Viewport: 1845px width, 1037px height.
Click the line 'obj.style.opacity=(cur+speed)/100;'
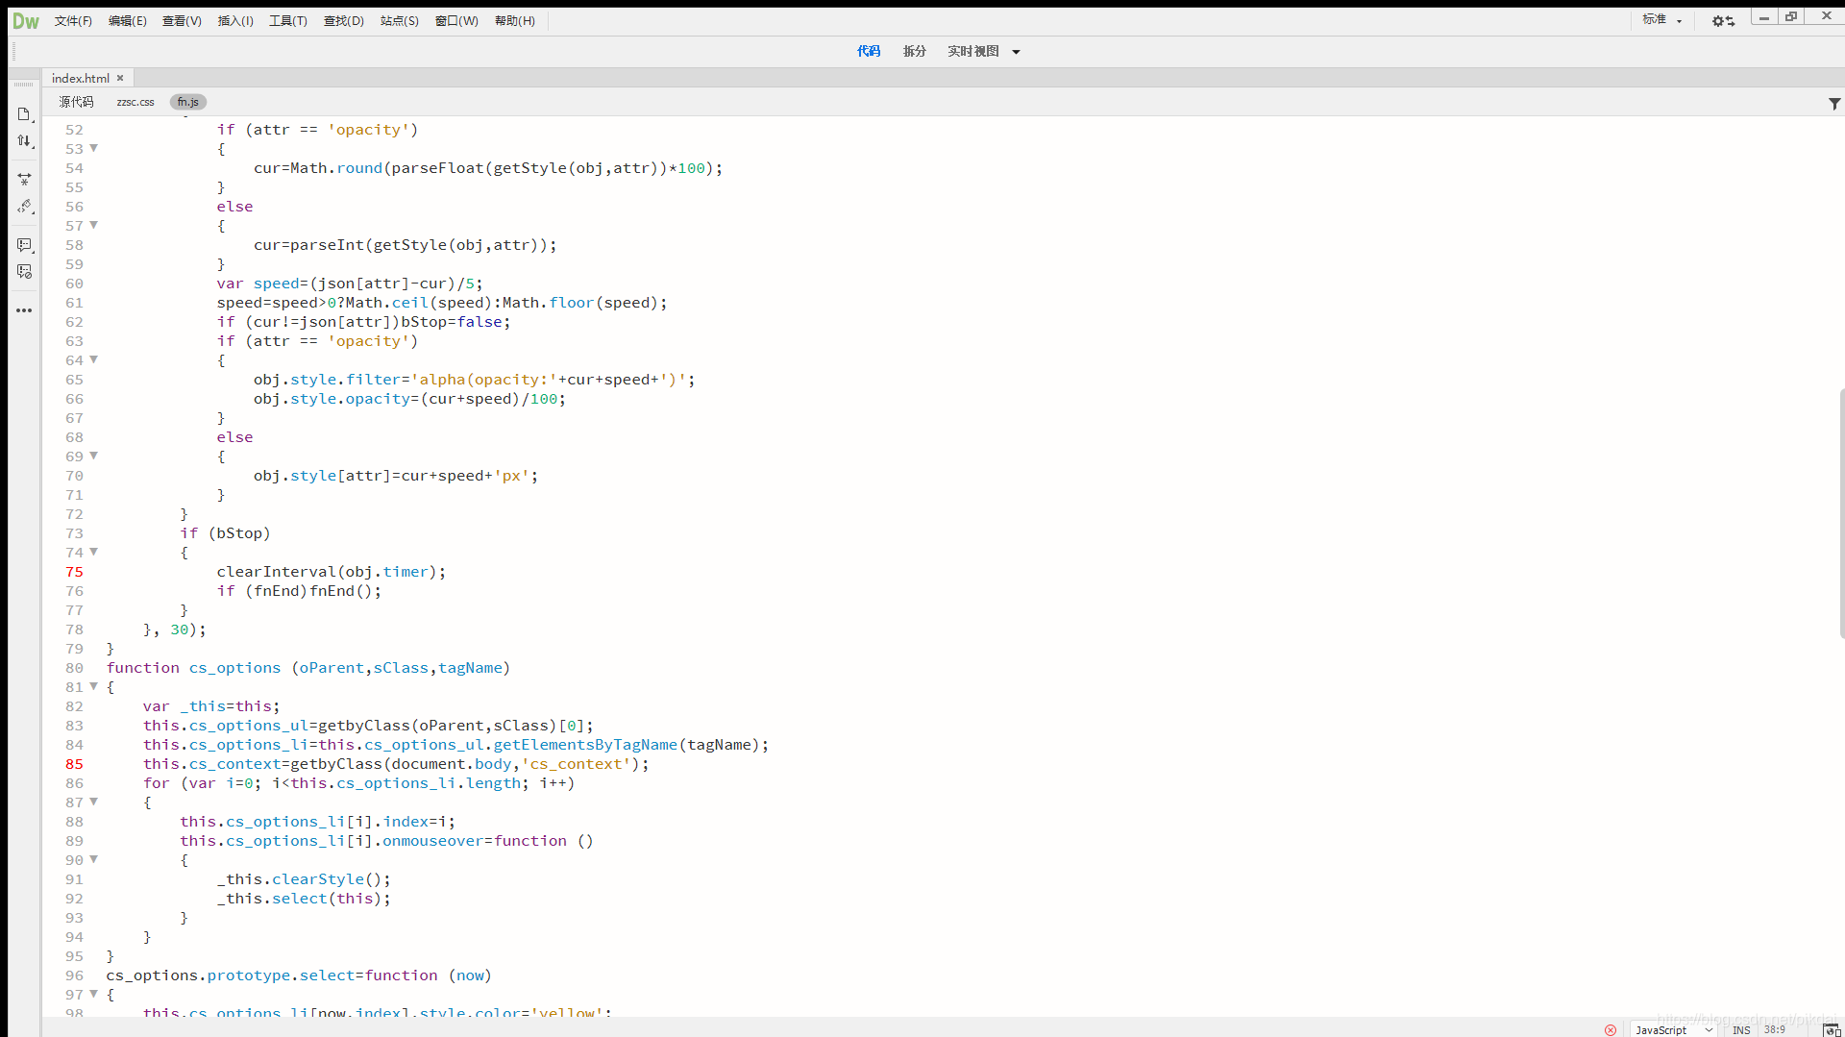click(409, 399)
